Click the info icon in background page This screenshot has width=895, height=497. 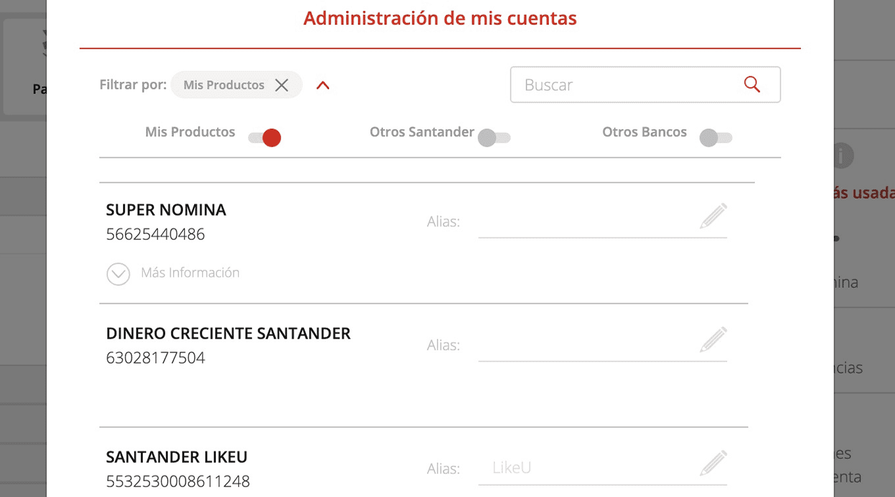[x=841, y=156]
